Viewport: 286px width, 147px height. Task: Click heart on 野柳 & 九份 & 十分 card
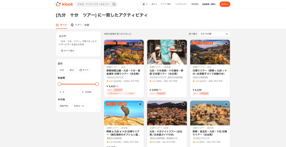(140, 104)
